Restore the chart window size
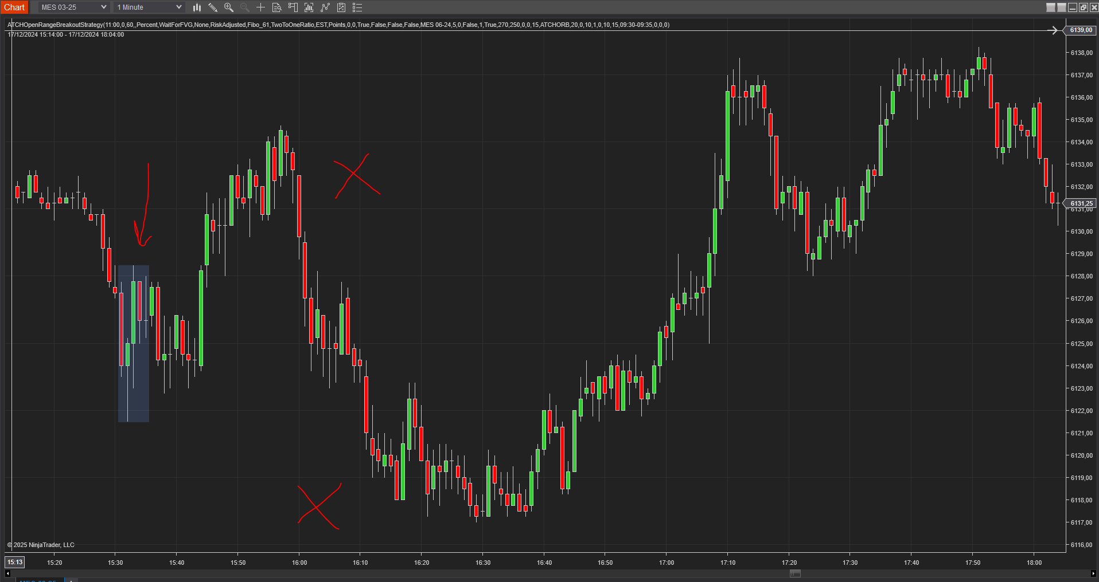1099x582 pixels. tap(1084, 7)
